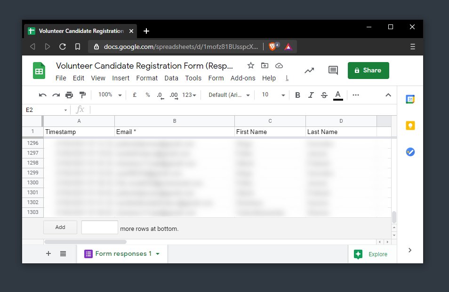Click the green Share button
This screenshot has width=449, height=292.
point(368,71)
